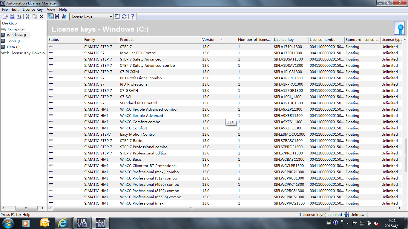Viewport: 408px width, 229px height.
Task: Click status icon of the S7-GRAPH row
Action: (x=51, y=90)
